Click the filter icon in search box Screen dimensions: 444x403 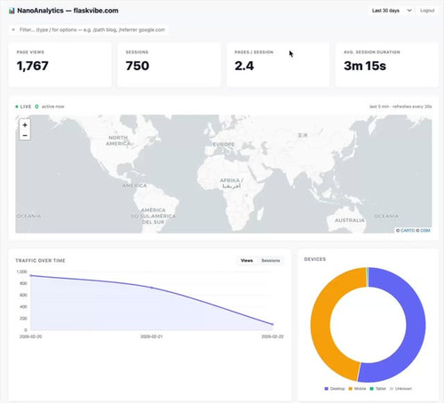(13, 30)
